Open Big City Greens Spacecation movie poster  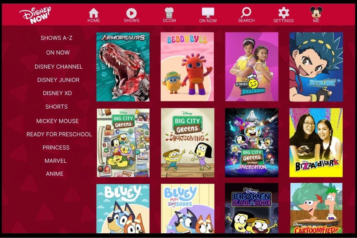[252, 143]
